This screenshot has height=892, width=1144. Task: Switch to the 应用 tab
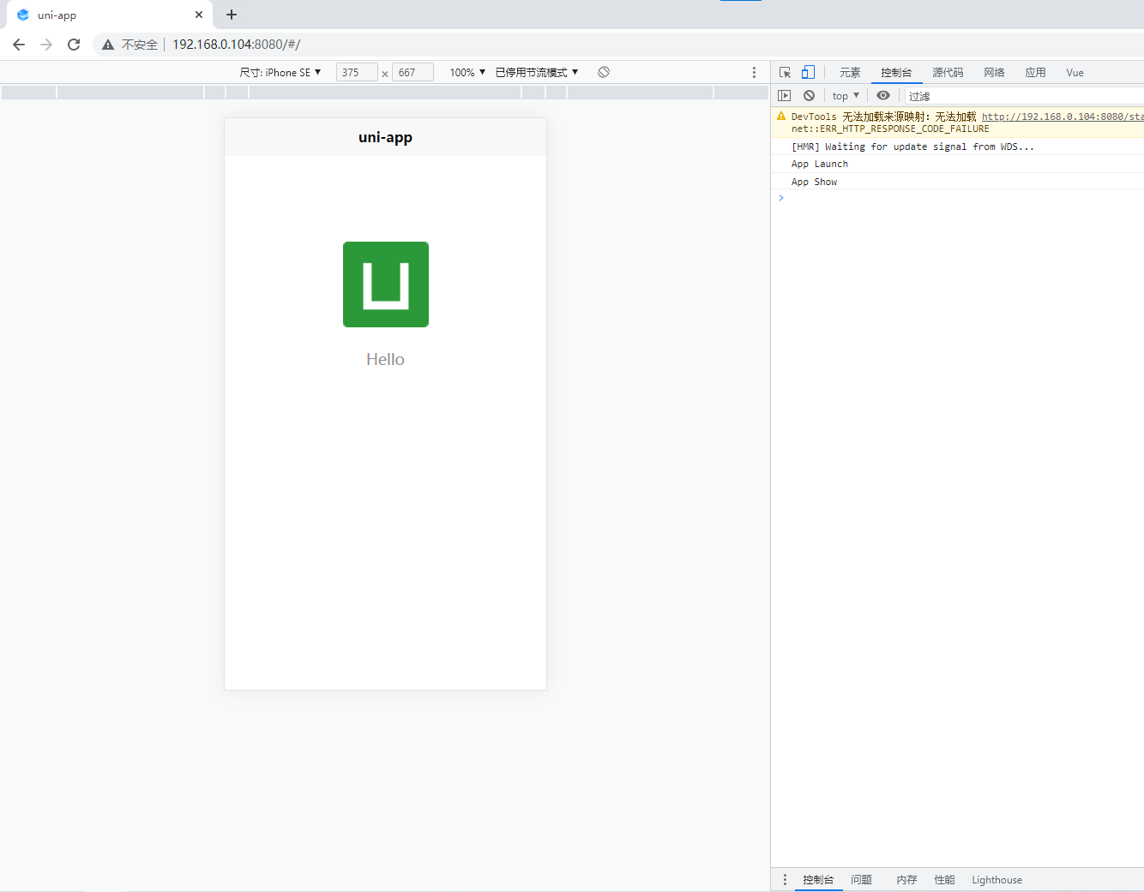(1035, 73)
